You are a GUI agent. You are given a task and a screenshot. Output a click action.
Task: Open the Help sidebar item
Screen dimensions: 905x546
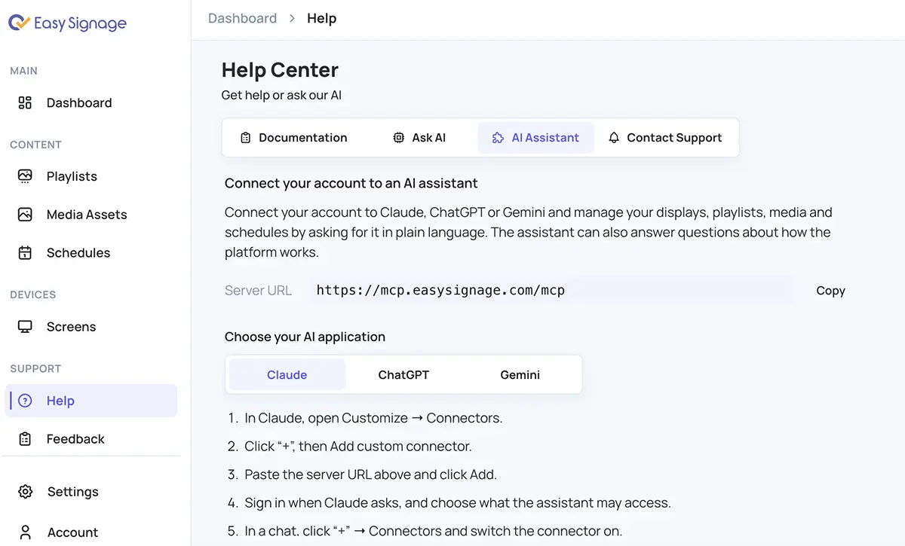(x=91, y=401)
